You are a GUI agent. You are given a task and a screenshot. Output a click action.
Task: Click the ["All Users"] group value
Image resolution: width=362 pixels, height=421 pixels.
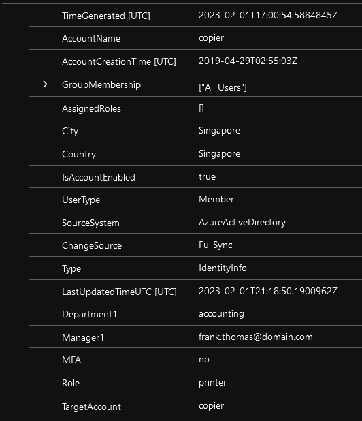(x=223, y=87)
